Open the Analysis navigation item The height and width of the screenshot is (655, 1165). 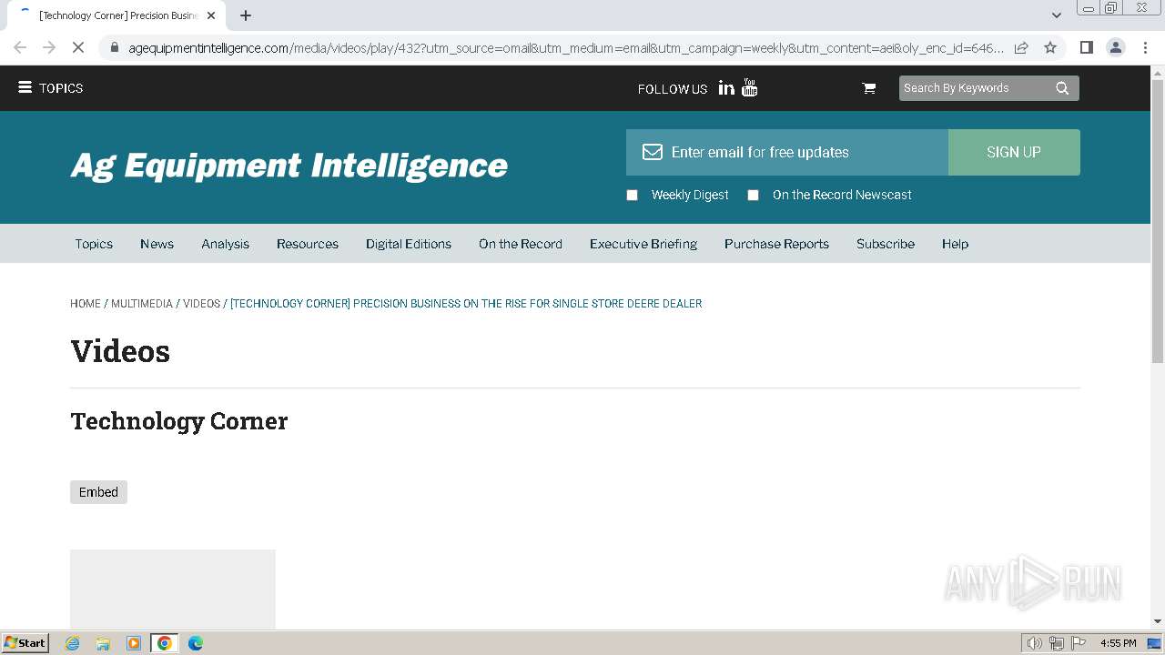pos(225,244)
